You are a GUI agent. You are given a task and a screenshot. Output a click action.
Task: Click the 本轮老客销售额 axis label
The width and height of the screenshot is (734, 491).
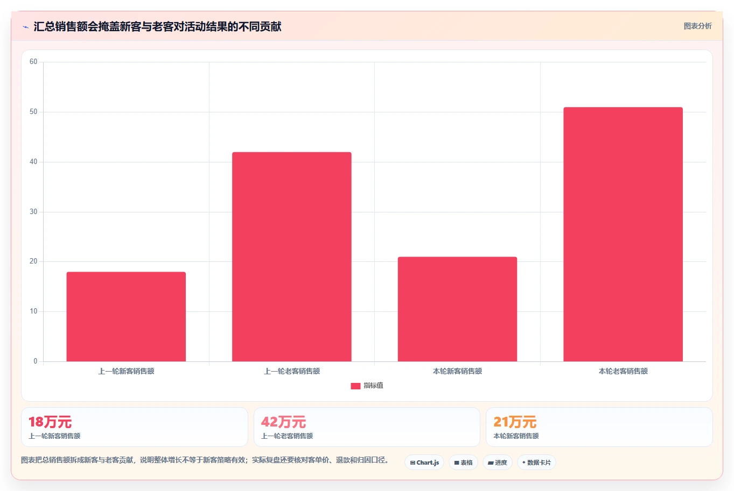(623, 371)
